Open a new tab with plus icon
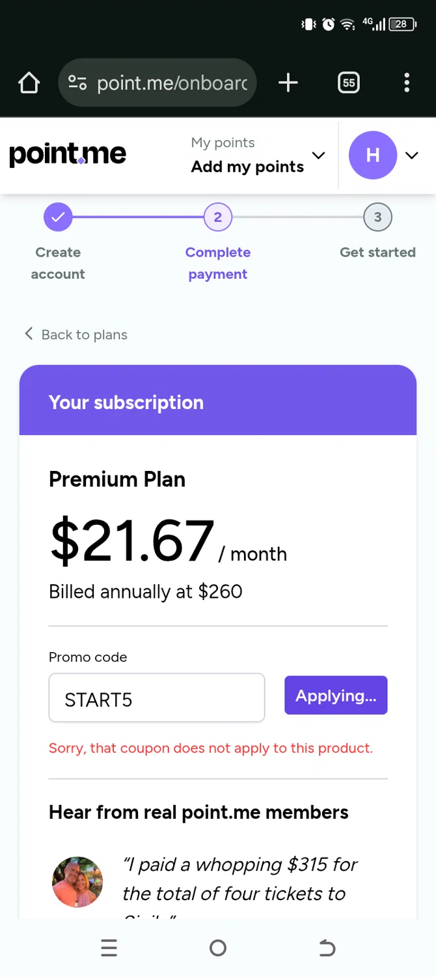 point(288,83)
